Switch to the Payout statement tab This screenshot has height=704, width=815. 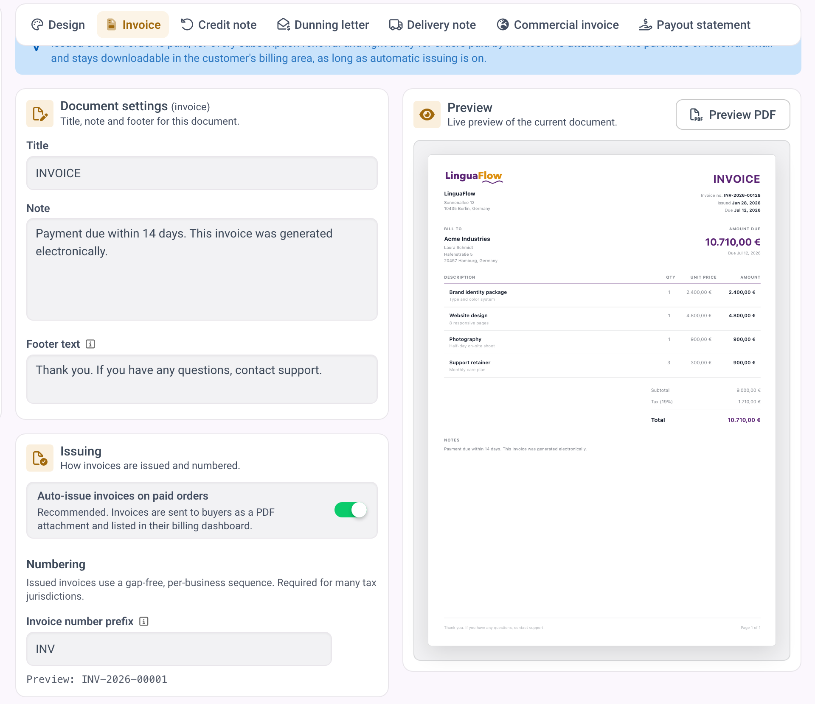point(695,25)
